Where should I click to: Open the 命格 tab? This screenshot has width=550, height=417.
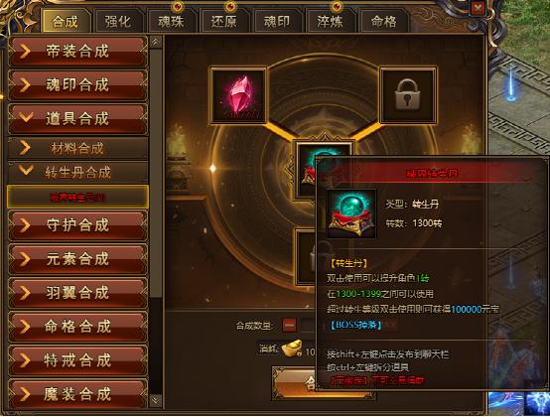(383, 22)
